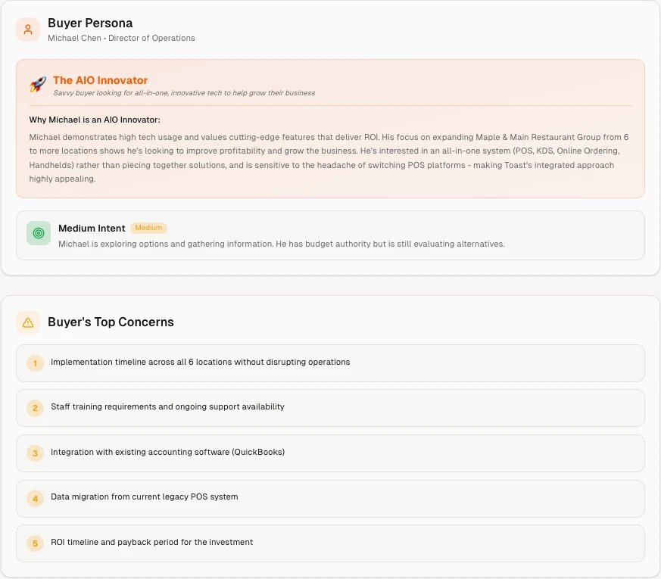Viewport: 661px width, 579px height.
Task: Click the paragraph starting 'Michael demonstrates high tech usage'
Action: [329, 158]
